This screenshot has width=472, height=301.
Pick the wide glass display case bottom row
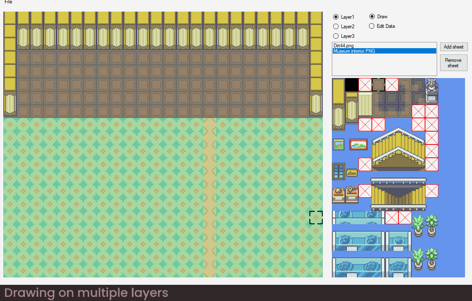point(358,267)
